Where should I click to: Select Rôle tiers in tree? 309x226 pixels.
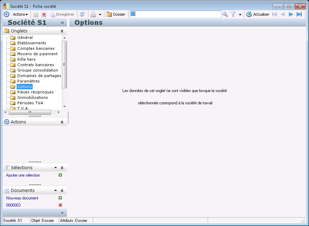(27, 59)
